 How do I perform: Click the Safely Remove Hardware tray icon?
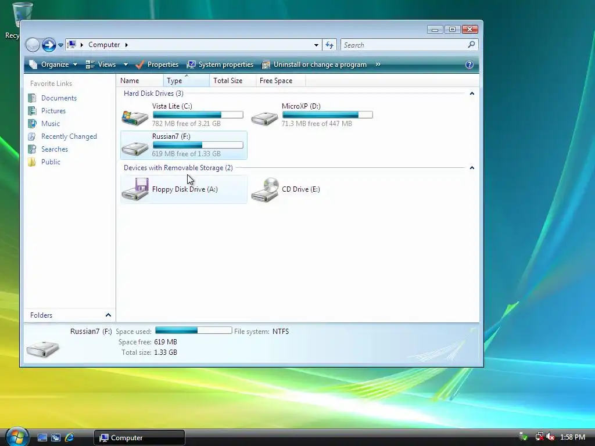(x=524, y=437)
